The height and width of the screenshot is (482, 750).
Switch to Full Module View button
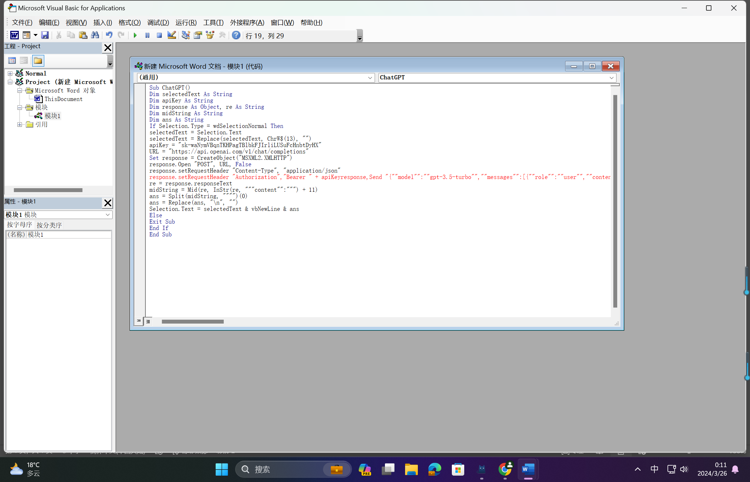coord(148,321)
